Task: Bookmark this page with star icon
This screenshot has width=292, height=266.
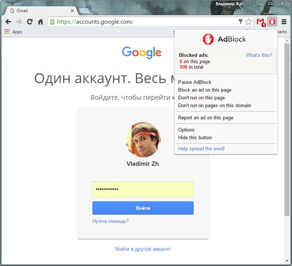Action: click(249, 22)
